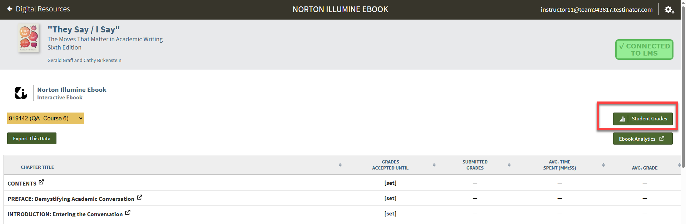Open Student Grades
The height and width of the screenshot is (224, 686).
(x=643, y=119)
